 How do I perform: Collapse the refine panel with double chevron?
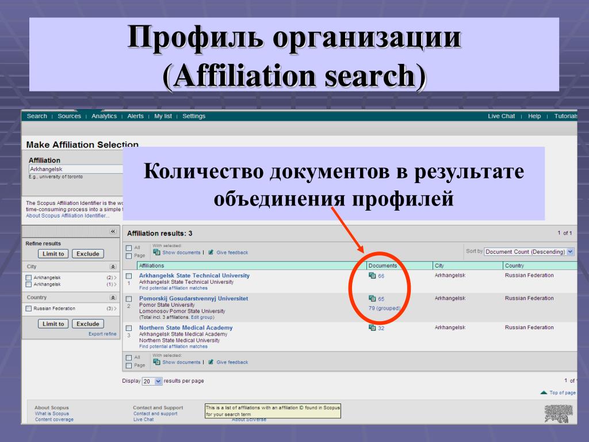tap(113, 231)
